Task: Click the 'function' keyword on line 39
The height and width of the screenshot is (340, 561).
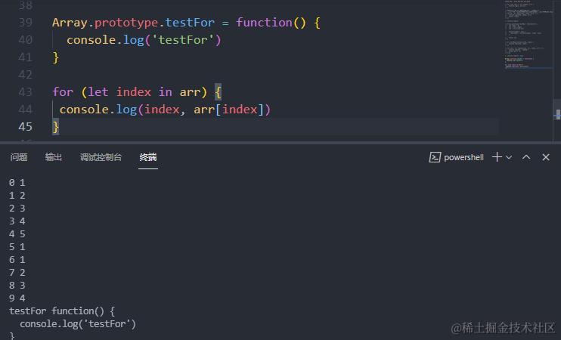Action: click(x=264, y=23)
